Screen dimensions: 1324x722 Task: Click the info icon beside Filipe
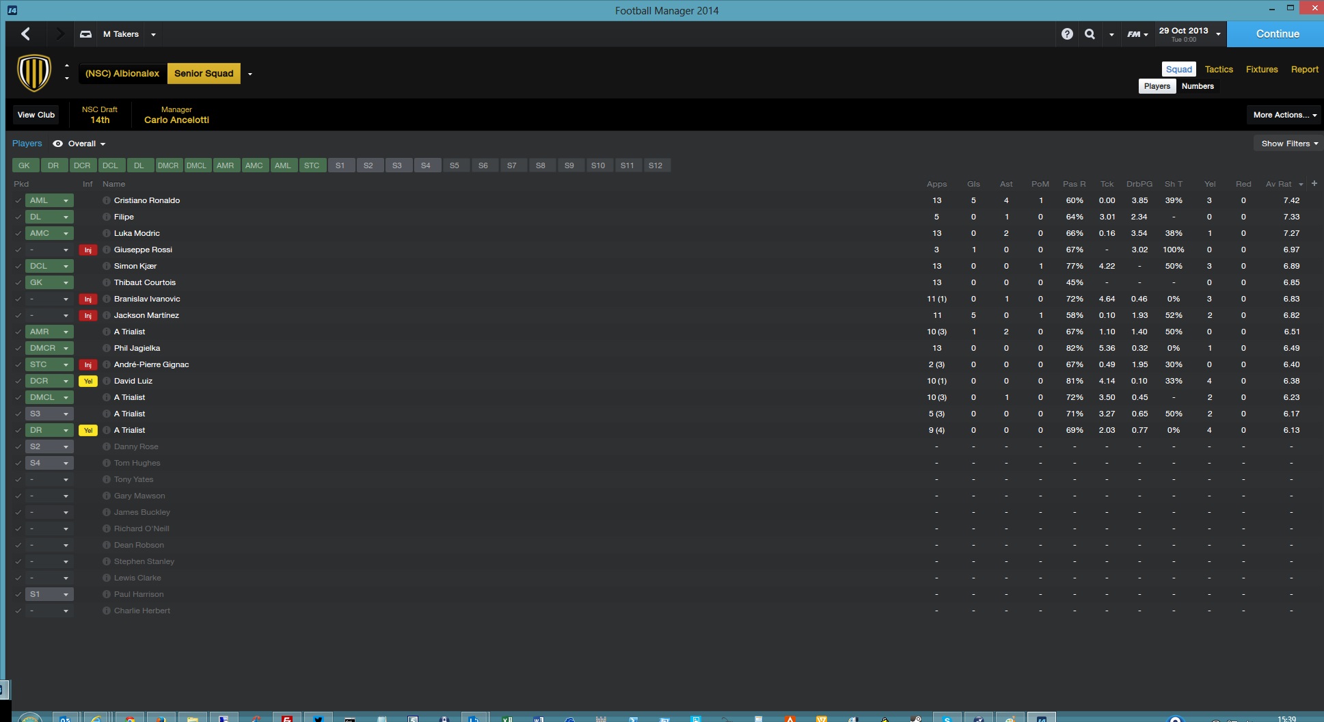pos(107,217)
